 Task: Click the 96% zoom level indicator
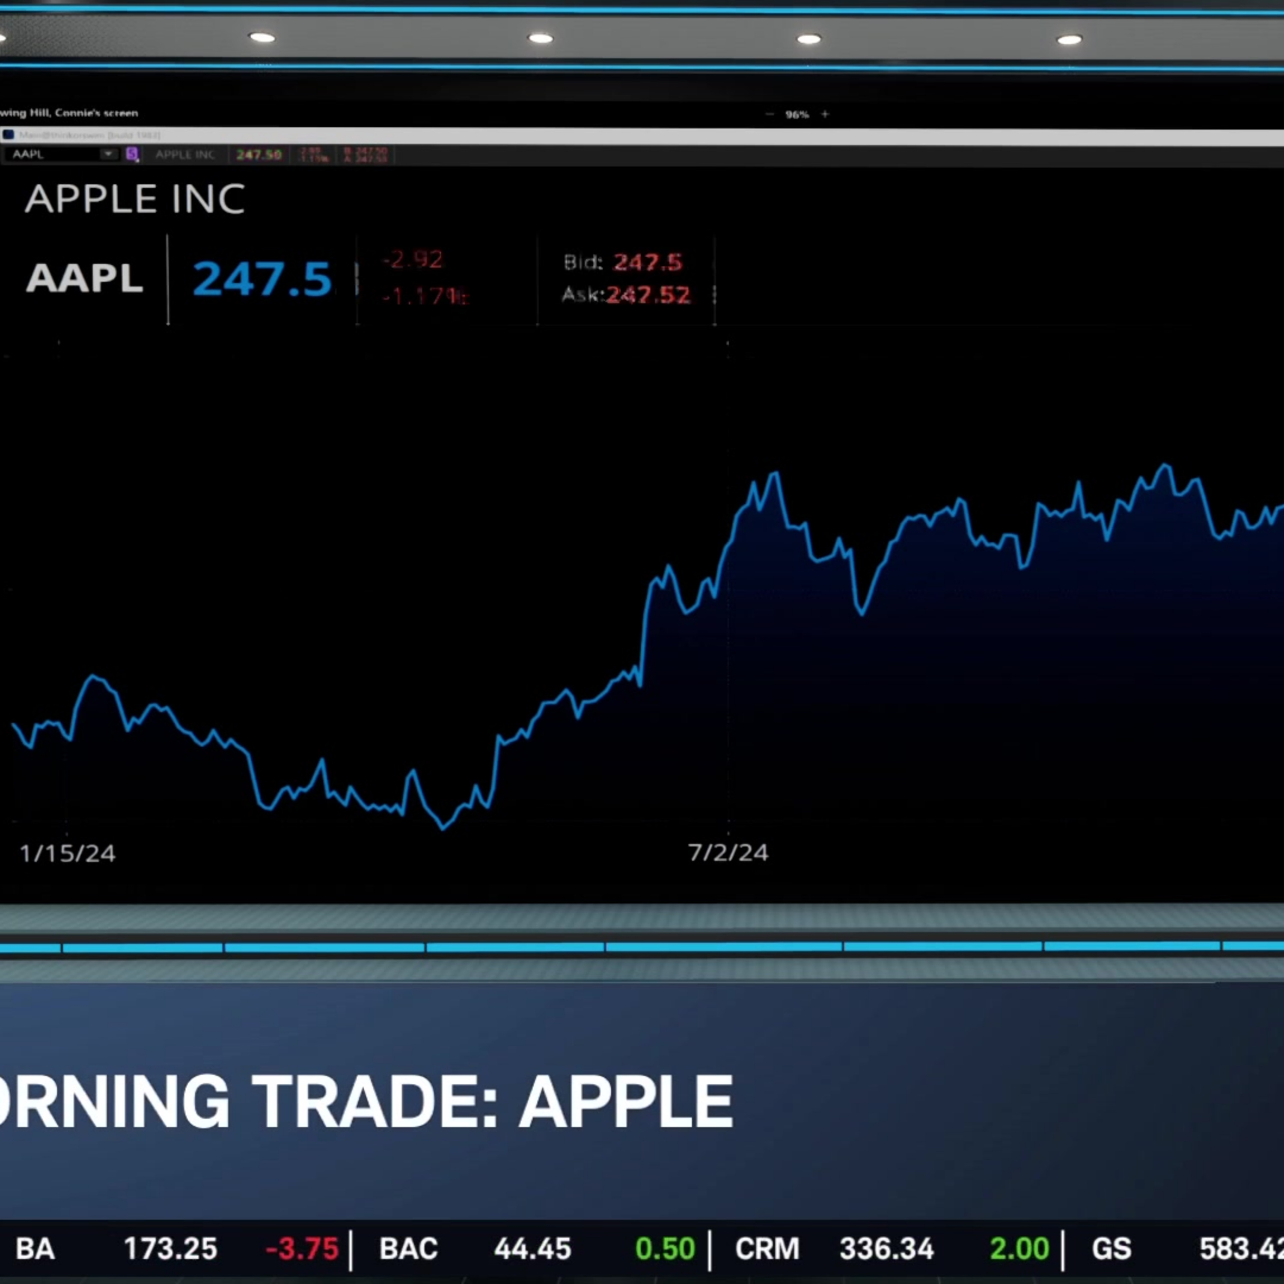797,114
